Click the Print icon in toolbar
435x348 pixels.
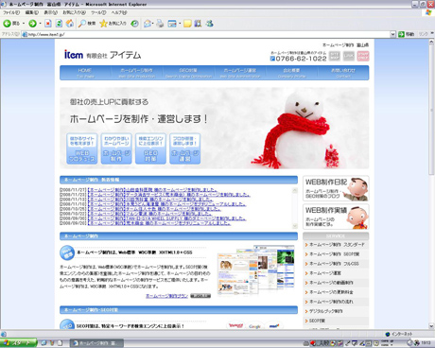click(160, 24)
